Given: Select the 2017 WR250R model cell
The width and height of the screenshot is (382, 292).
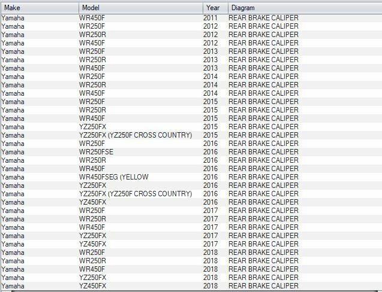Looking at the screenshot, I should [92, 219].
